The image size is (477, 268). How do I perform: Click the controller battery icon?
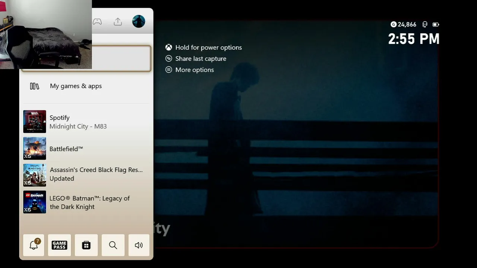coord(436,25)
